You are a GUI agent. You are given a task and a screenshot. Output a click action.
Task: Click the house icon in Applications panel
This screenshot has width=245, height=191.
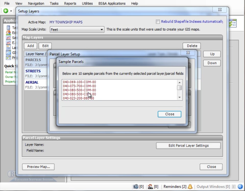tap(8, 32)
